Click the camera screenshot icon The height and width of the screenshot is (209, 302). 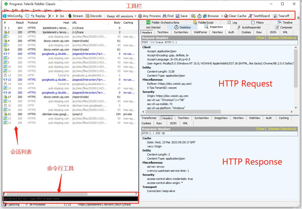coord(193,16)
